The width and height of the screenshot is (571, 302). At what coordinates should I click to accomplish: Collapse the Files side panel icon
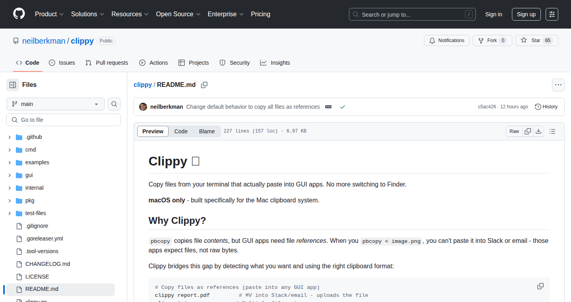[13, 85]
